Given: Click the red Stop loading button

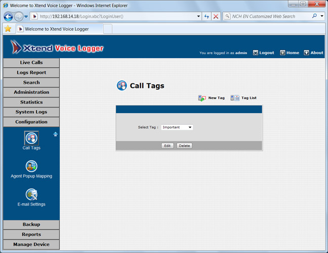Looking at the screenshot, I should tap(216, 16).
